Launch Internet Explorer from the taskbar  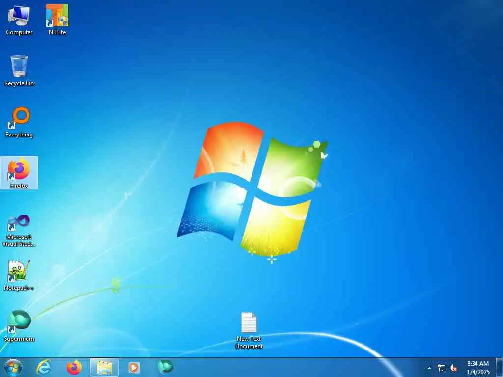coord(44,367)
